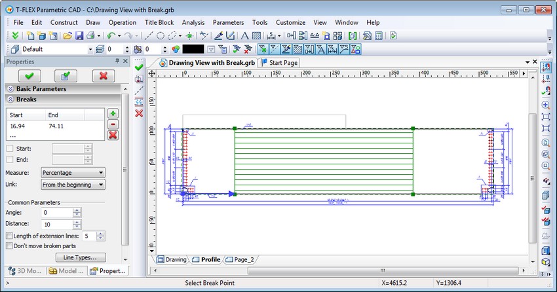Enable the Start checkbox
Viewport: 557px width, 292px height.
pos(9,149)
